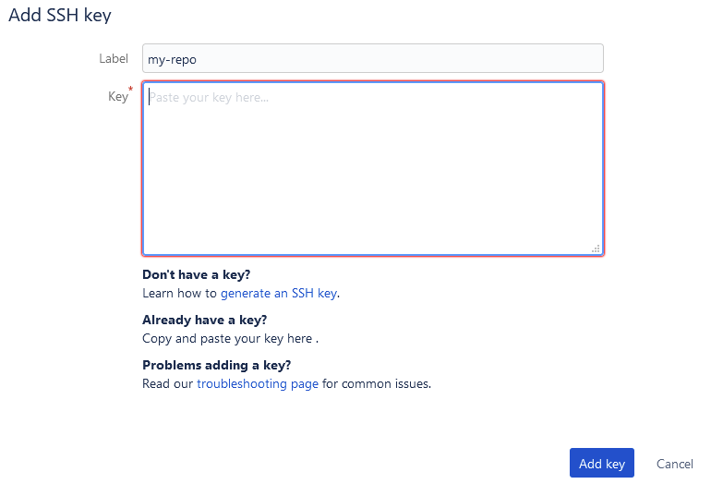Click the textarea resize grip handle
Image resolution: width=711 pixels, height=484 pixels.
pyautogui.click(x=596, y=248)
